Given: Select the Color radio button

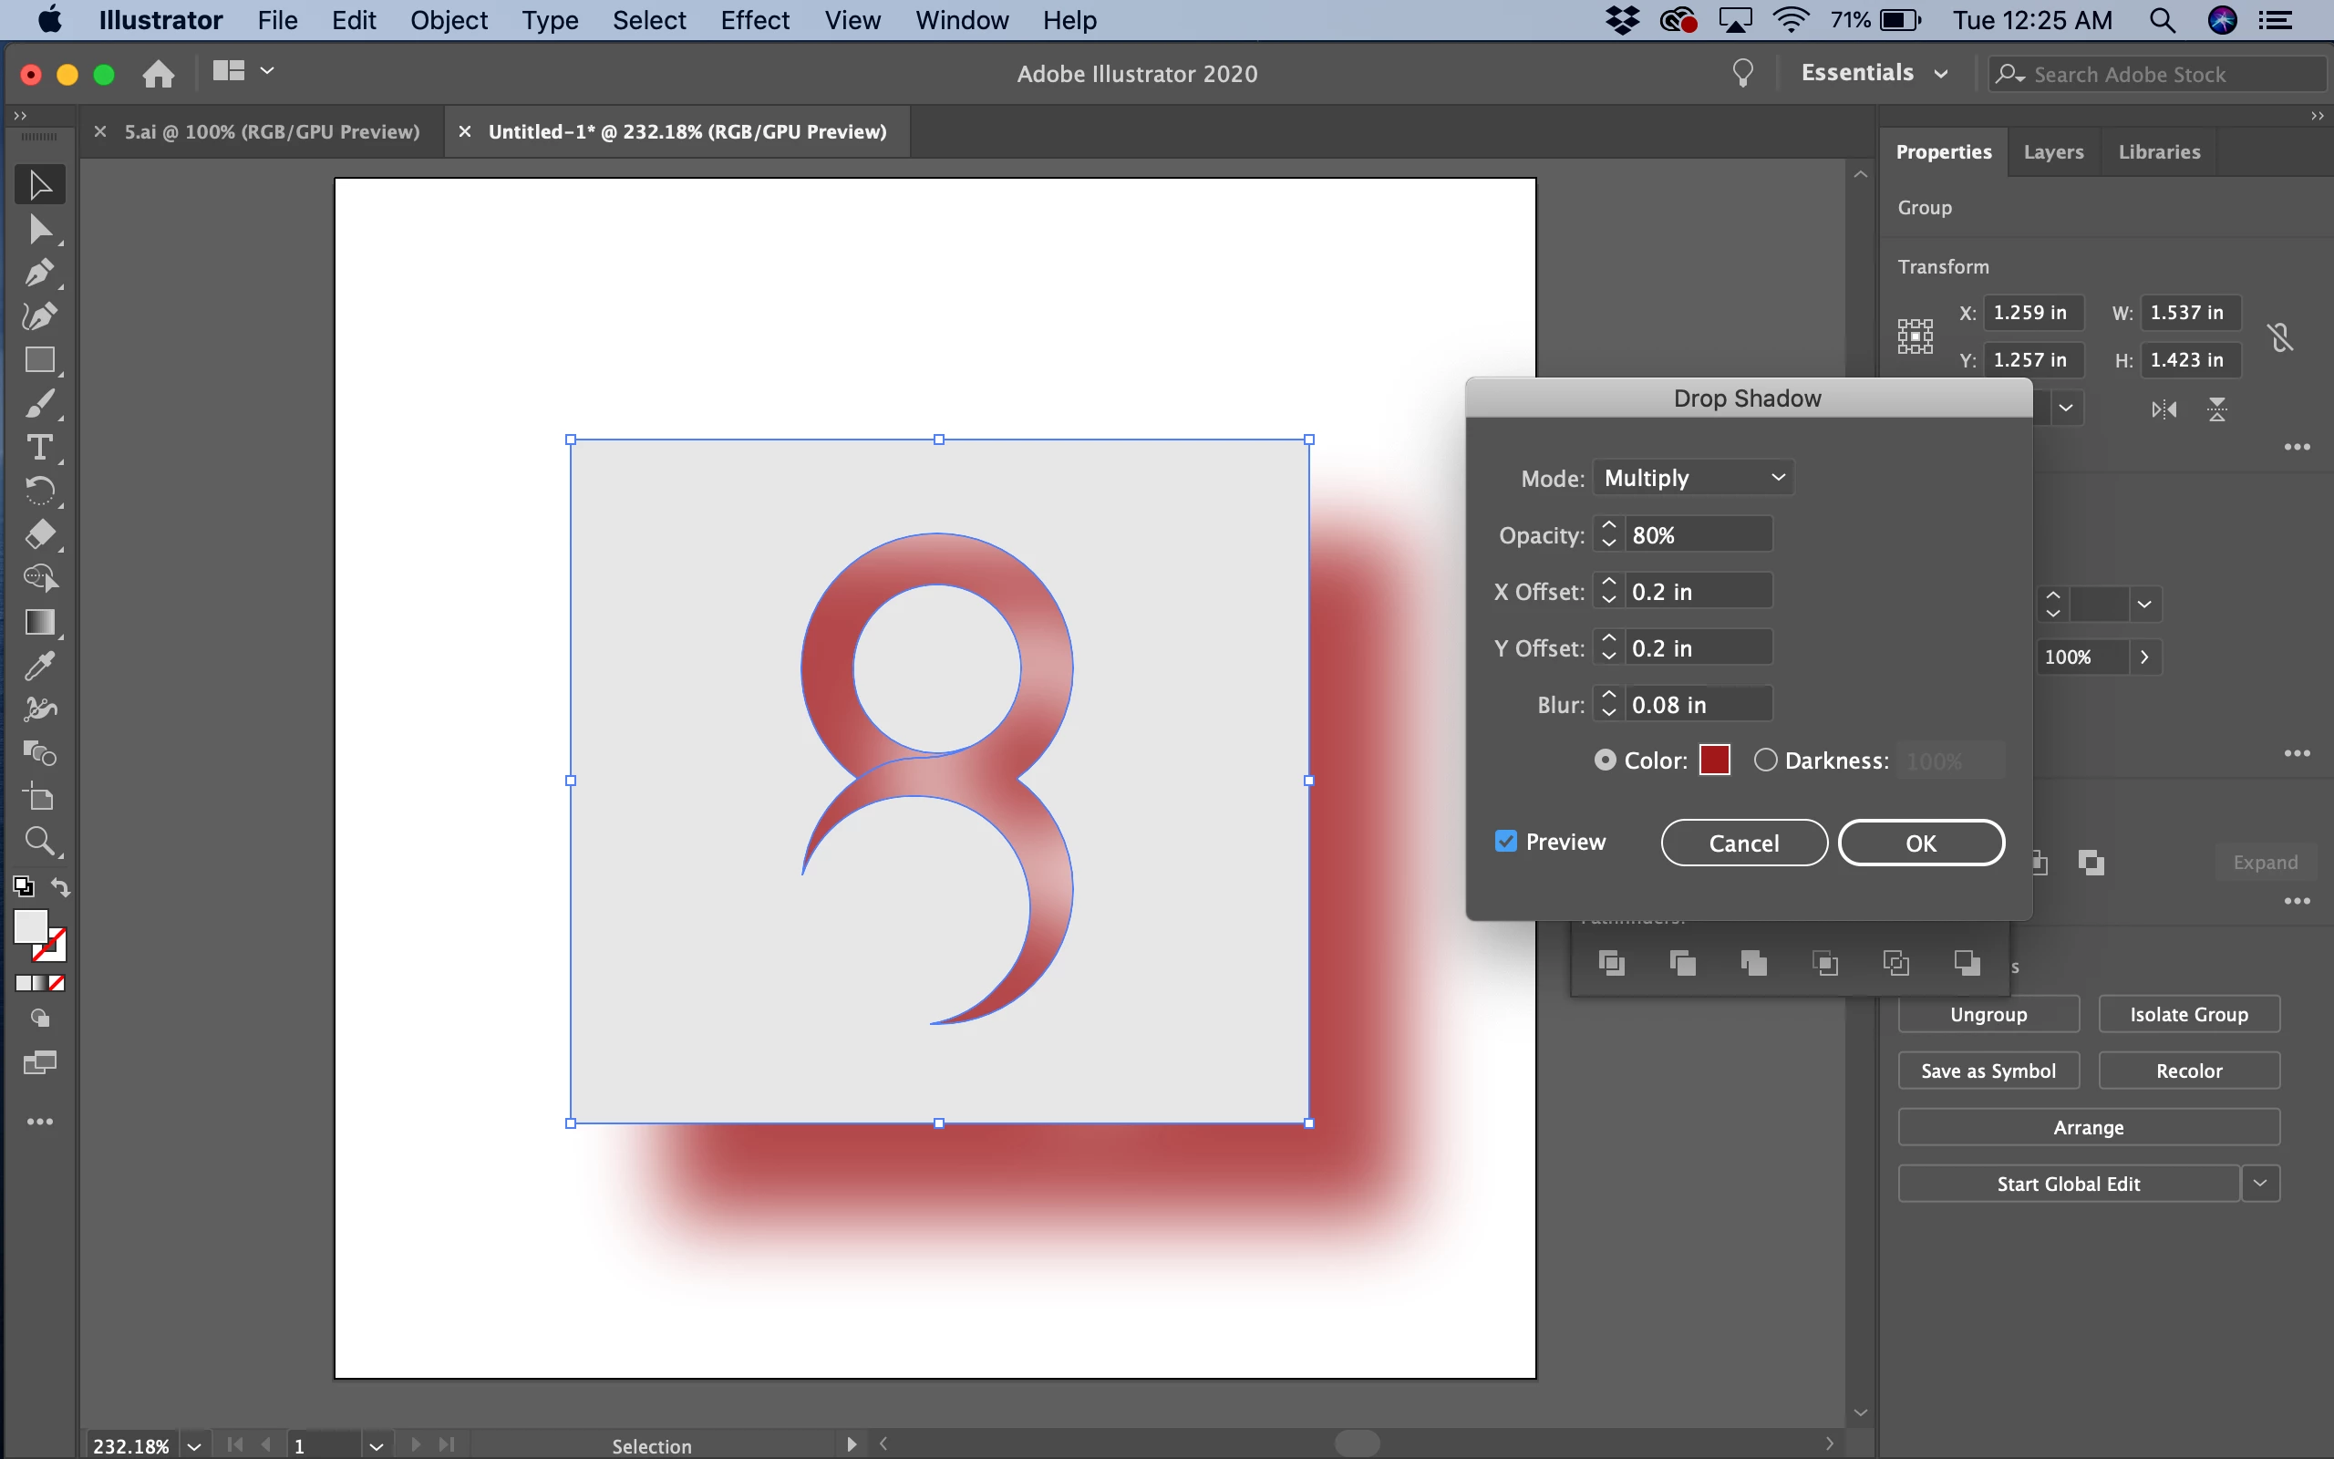Looking at the screenshot, I should coord(1605,761).
